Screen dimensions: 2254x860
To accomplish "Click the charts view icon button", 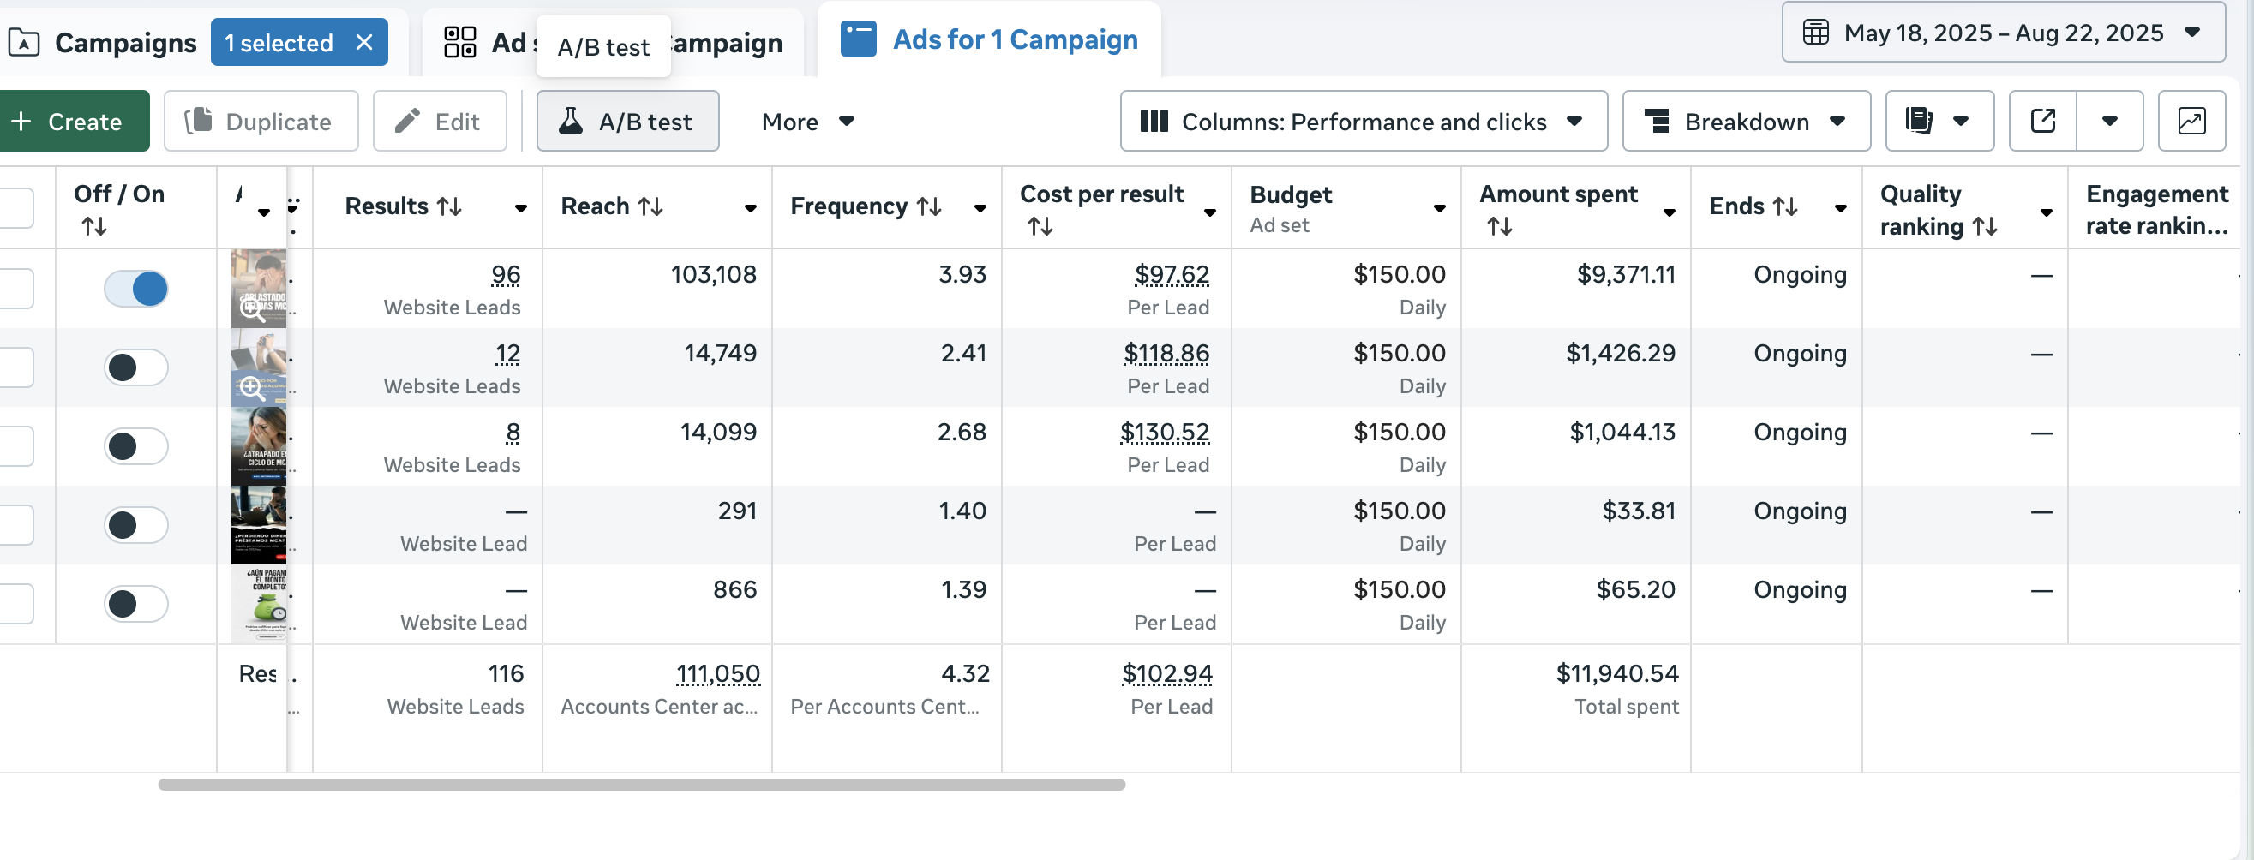I will click(2190, 121).
